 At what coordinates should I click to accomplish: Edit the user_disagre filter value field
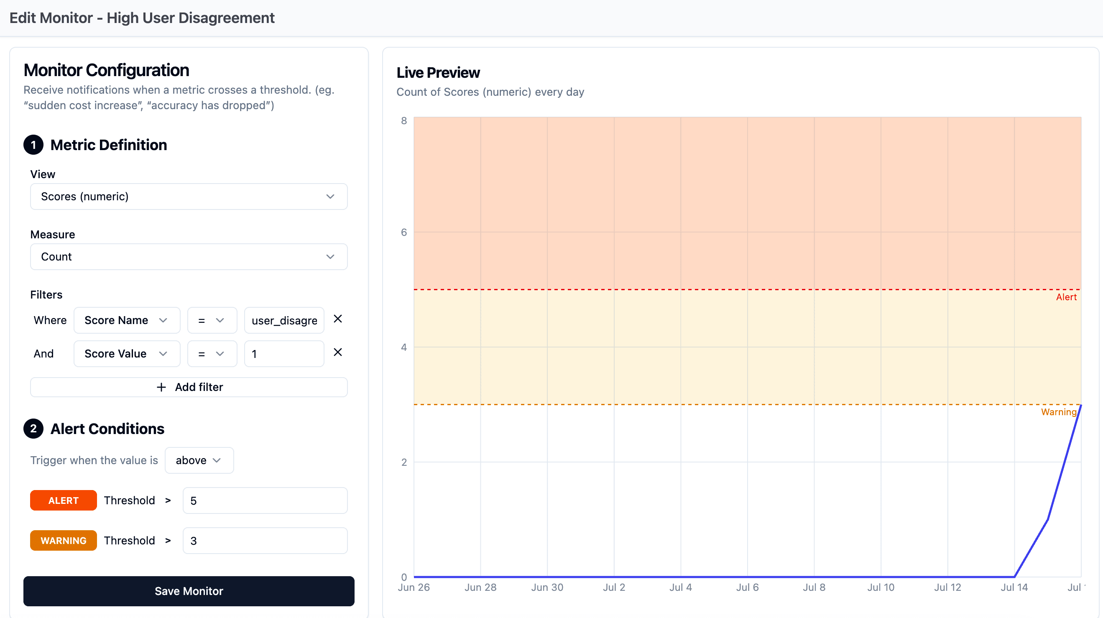[x=284, y=320]
